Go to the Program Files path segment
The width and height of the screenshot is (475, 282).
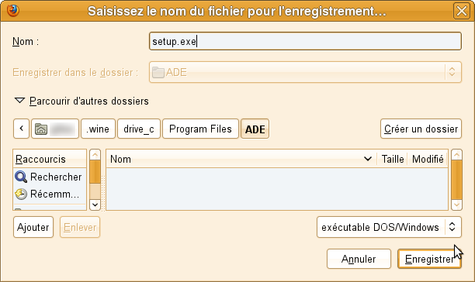point(200,129)
